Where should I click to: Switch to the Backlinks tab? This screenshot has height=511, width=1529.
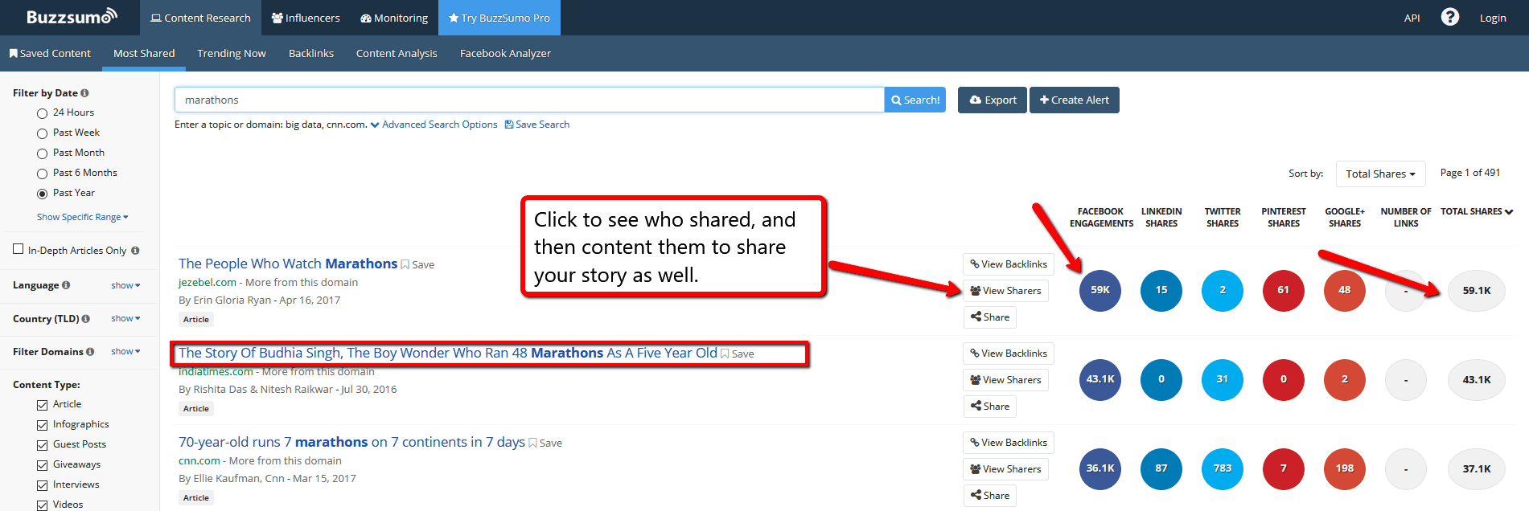click(311, 53)
